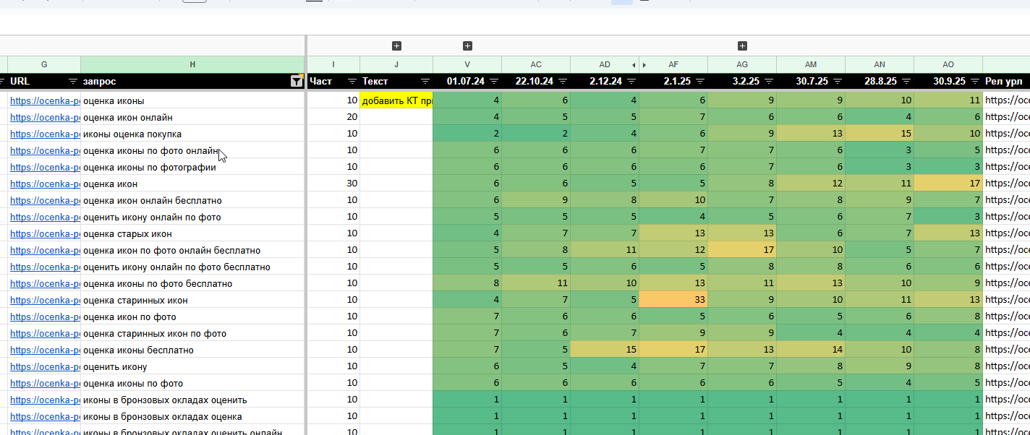
Task: Open the URL link in the 'иконы оценка покупка' row
Action: pos(45,134)
